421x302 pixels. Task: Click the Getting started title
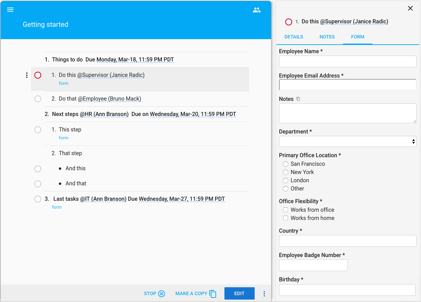45,24
